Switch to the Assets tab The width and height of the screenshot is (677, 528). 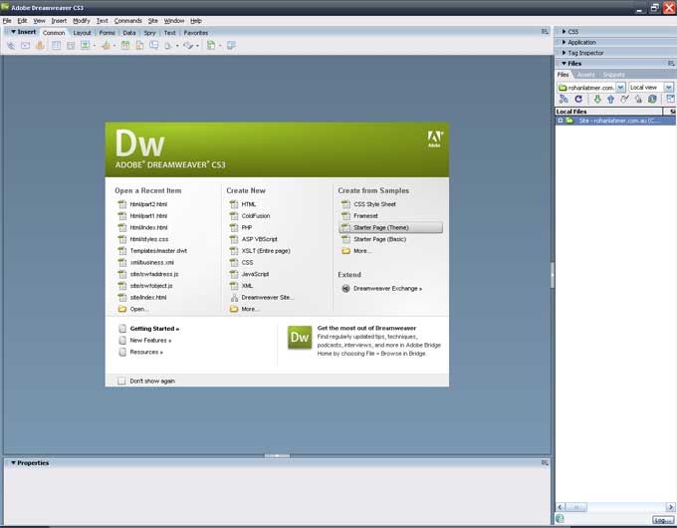click(585, 75)
